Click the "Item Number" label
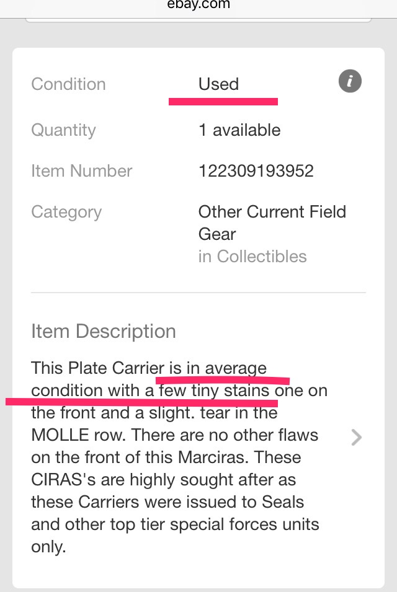 (82, 171)
